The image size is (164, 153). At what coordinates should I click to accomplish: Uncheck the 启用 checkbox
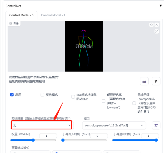point(12,95)
